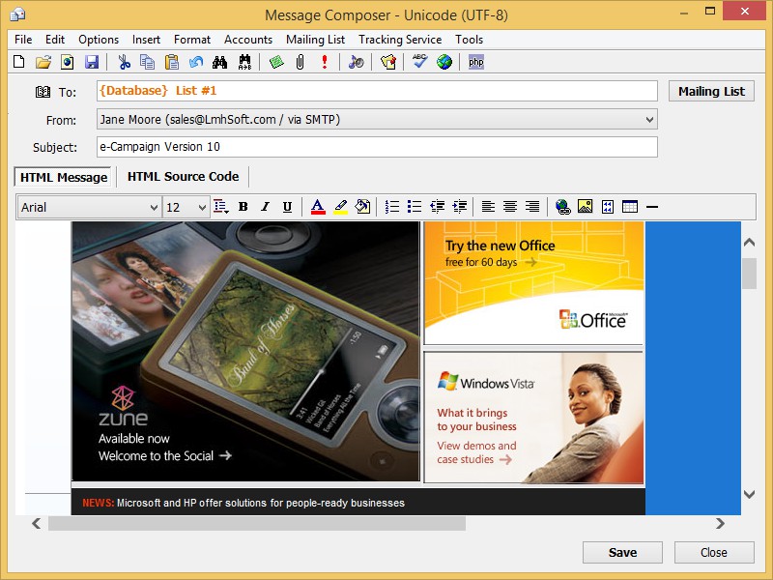
Task: Click into the Subject input field
Action: point(377,147)
